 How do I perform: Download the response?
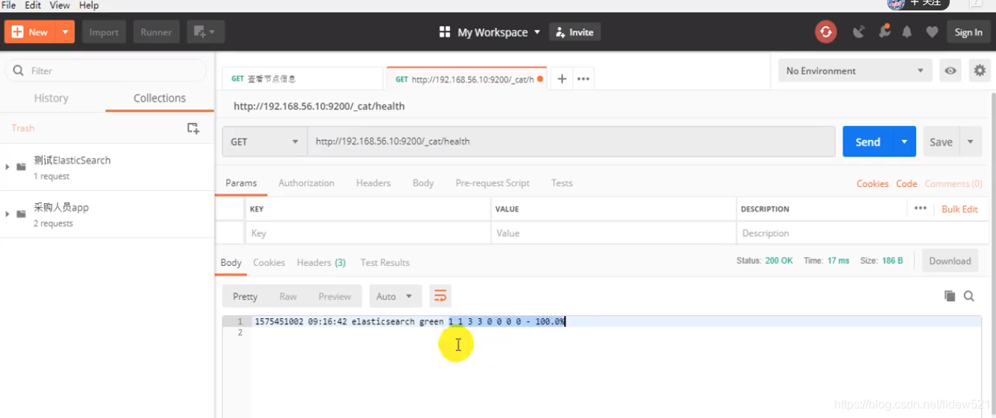pos(950,261)
